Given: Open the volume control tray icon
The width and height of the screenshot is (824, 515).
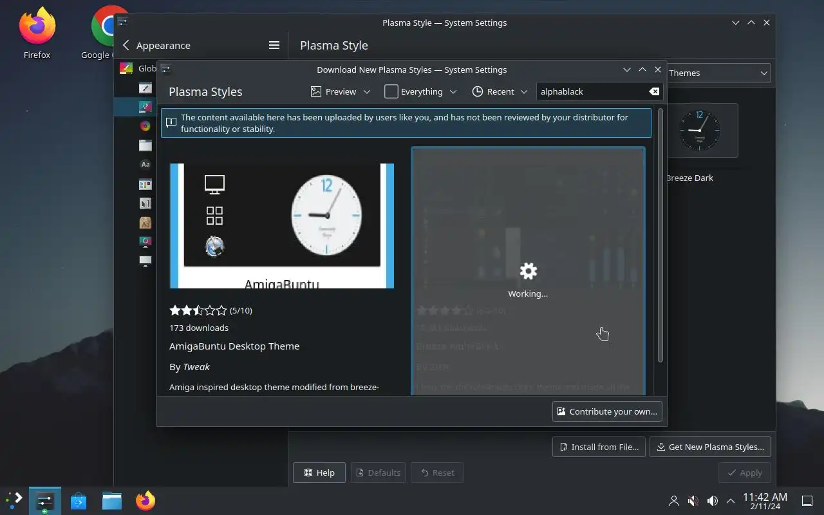Looking at the screenshot, I should pos(712,500).
